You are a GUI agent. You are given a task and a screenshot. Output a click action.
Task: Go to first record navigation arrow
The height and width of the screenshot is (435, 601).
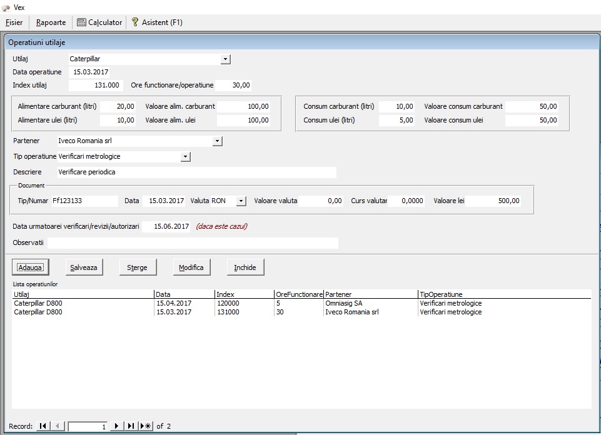43,426
